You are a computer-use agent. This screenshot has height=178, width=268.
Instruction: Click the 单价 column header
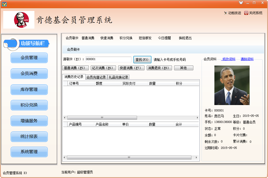click(134, 124)
